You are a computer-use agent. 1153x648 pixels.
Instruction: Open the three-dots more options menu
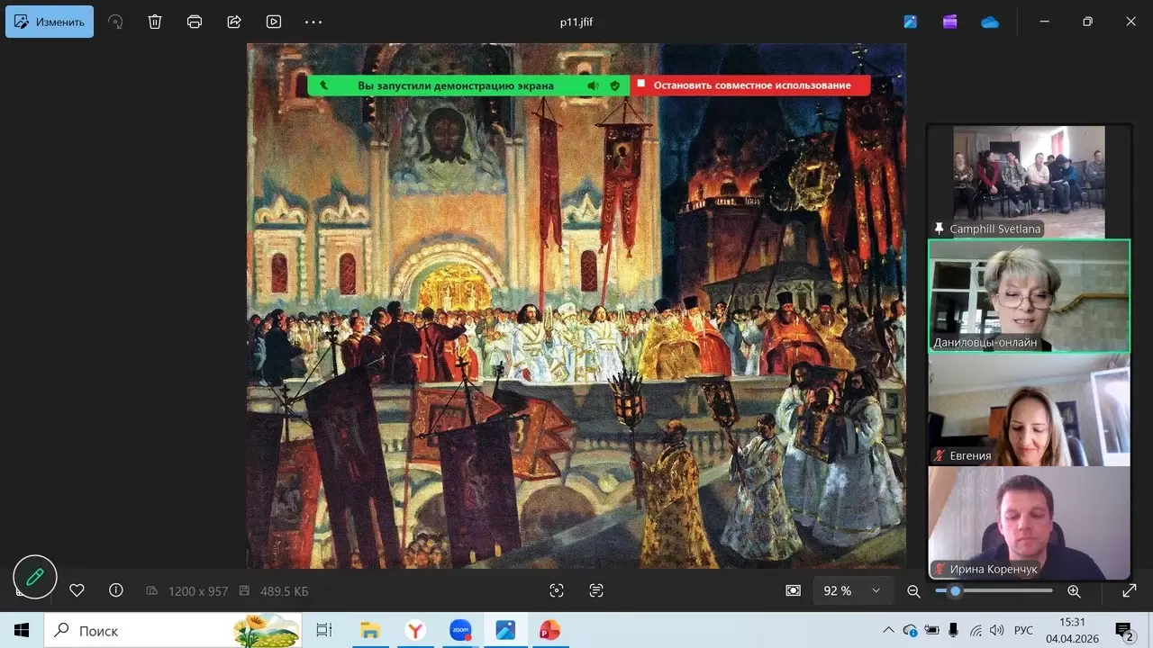pyautogui.click(x=313, y=22)
